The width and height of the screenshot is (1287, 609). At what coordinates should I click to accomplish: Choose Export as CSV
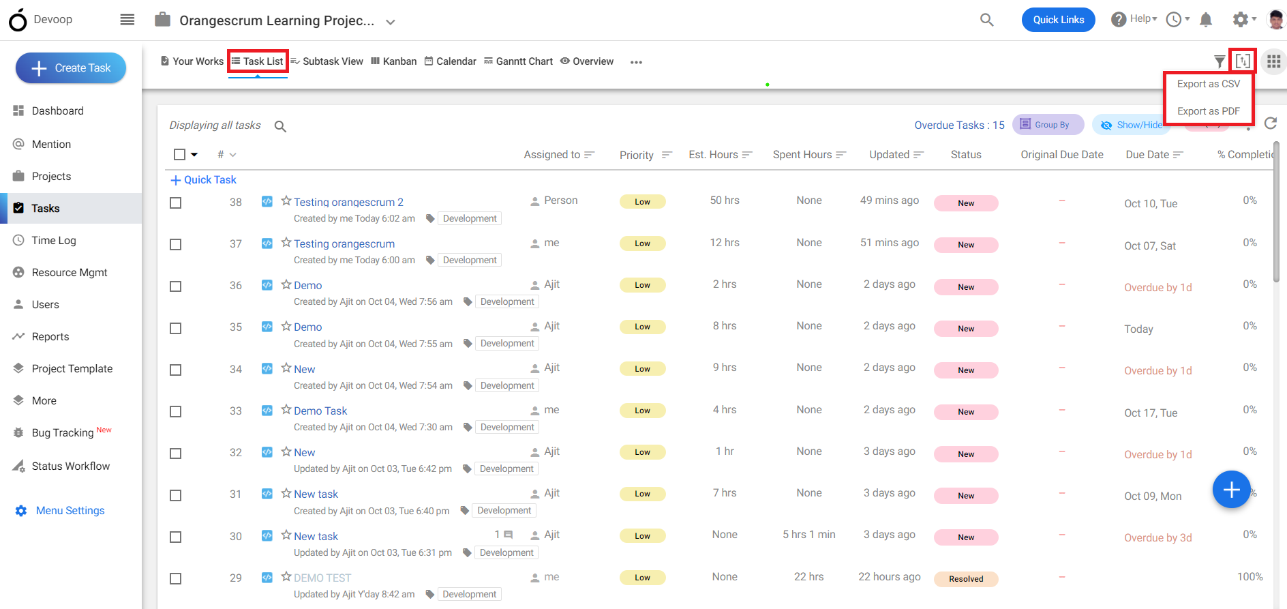[x=1209, y=84]
